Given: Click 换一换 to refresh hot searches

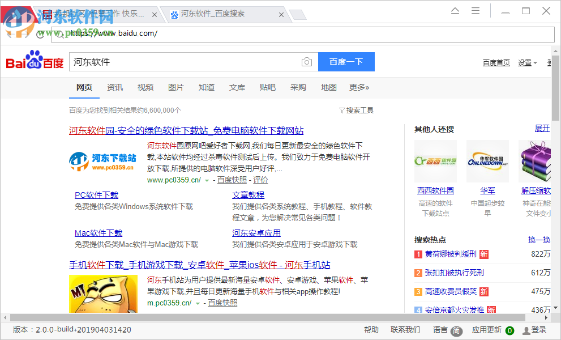Looking at the screenshot, I should click(x=539, y=240).
